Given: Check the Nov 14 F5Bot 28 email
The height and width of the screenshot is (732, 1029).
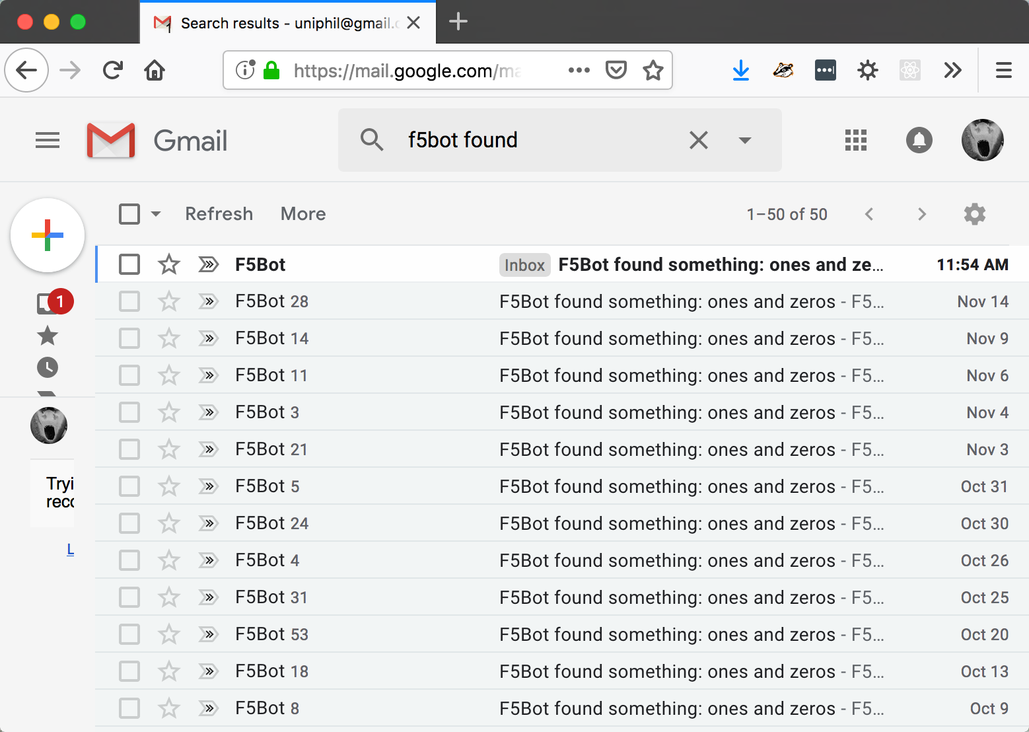Looking at the screenshot, I should [x=129, y=301].
